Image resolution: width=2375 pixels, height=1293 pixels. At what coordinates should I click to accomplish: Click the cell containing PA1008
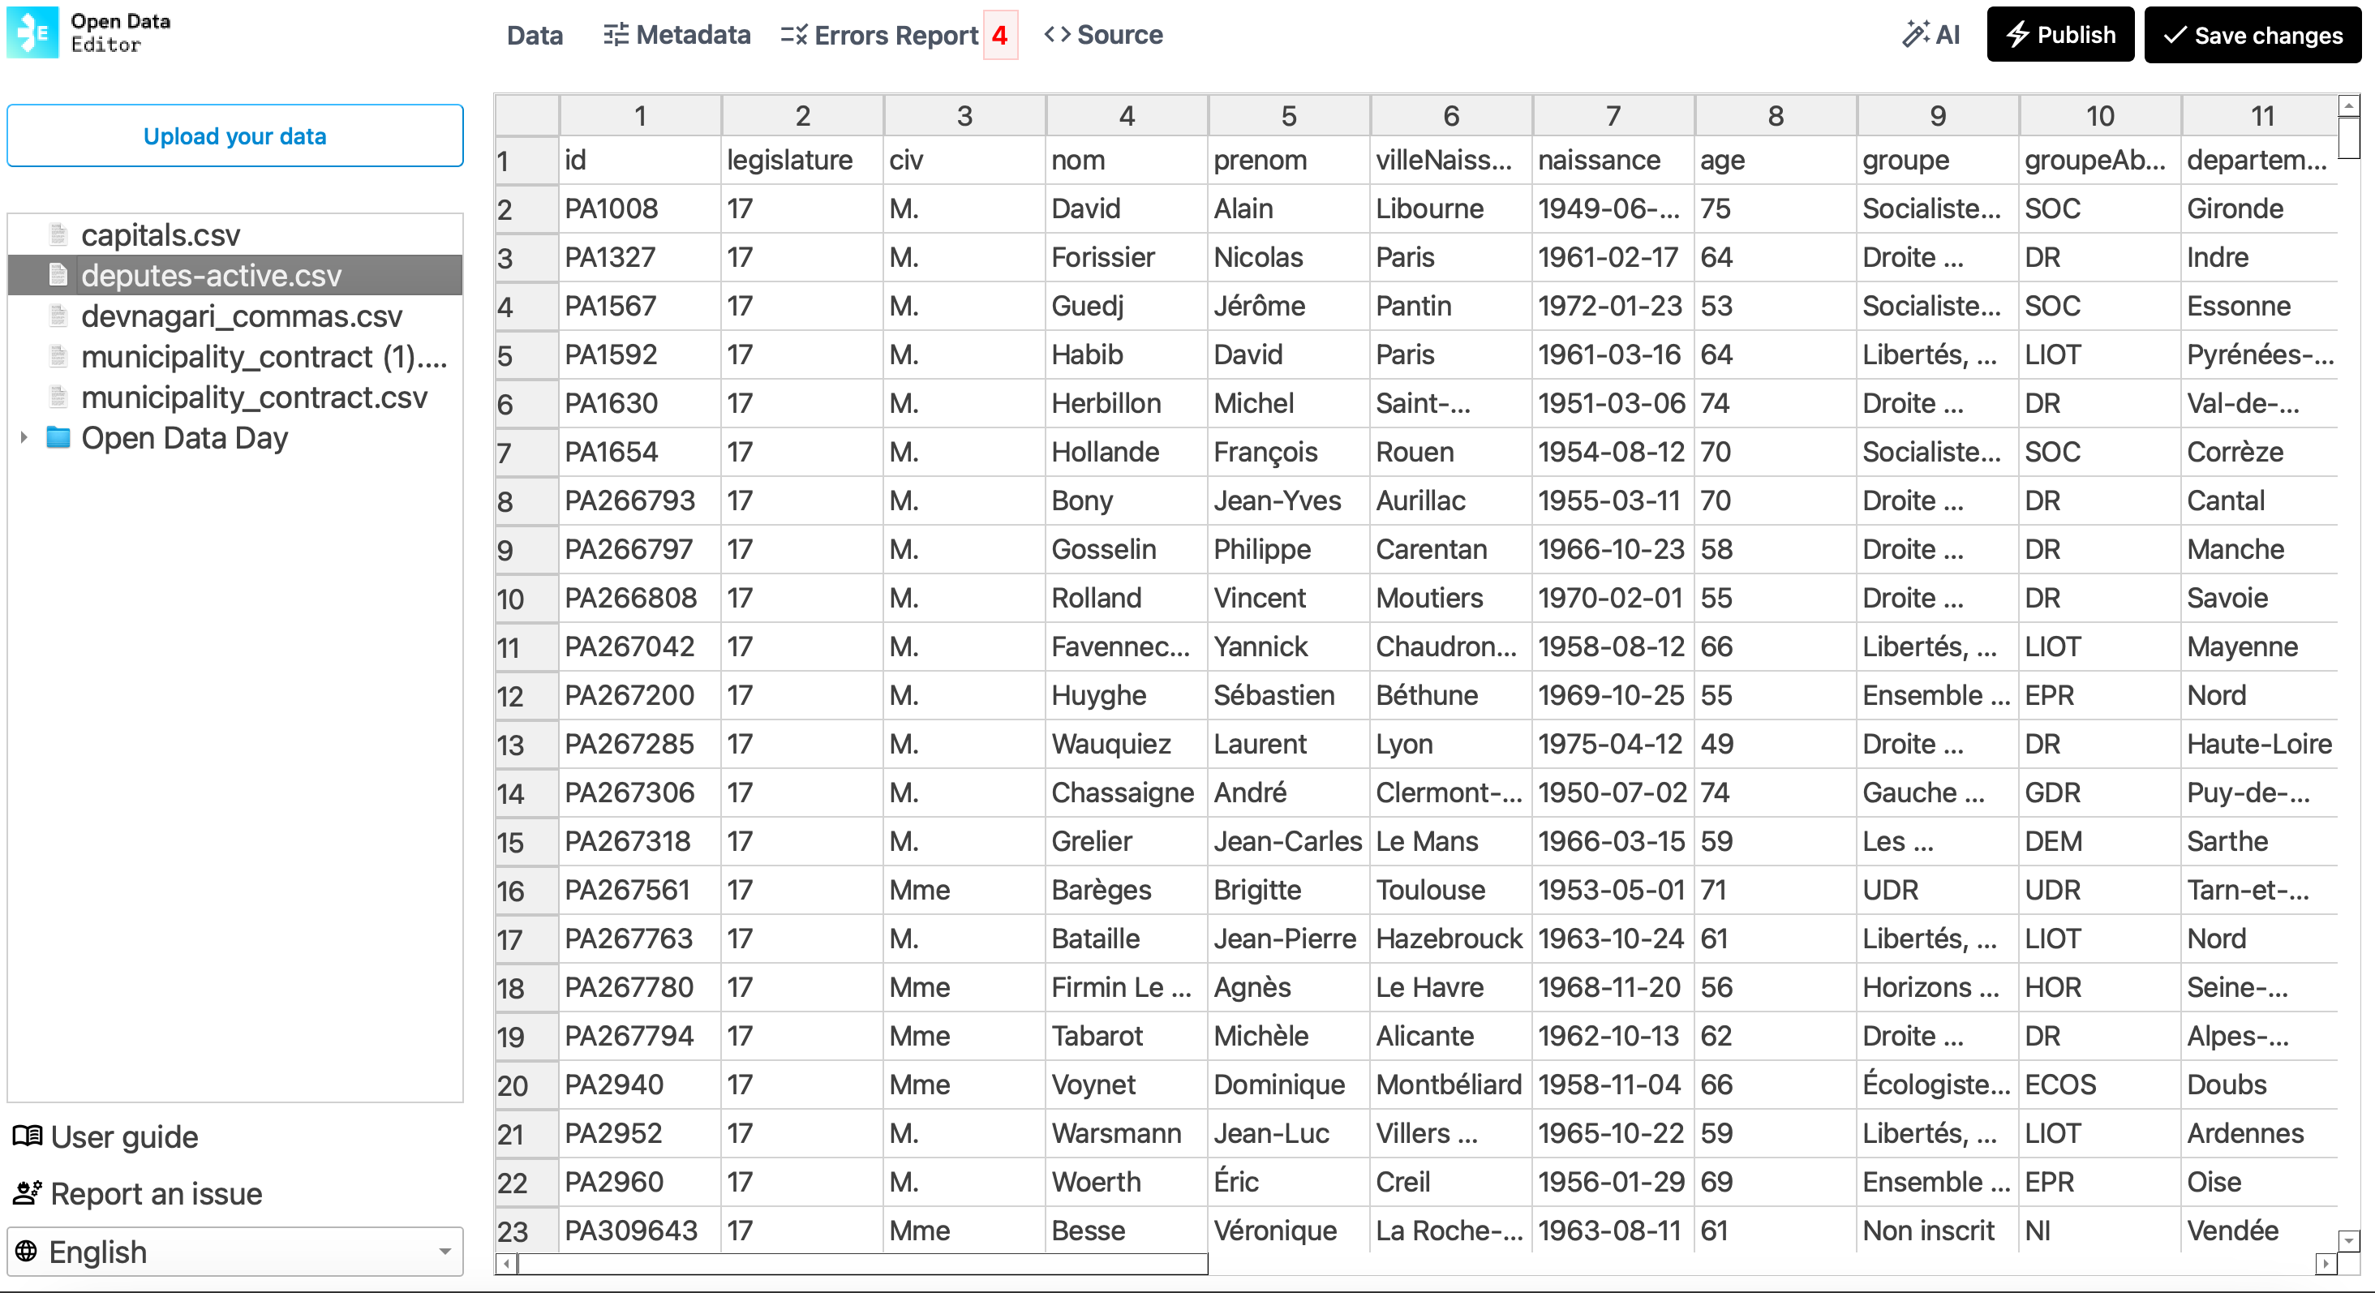[640, 208]
